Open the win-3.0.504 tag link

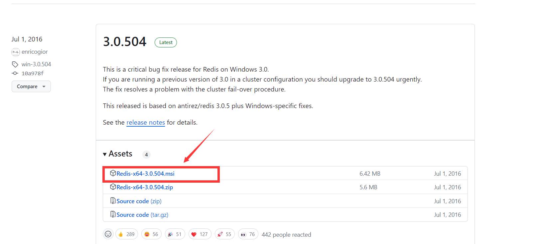tap(36, 64)
